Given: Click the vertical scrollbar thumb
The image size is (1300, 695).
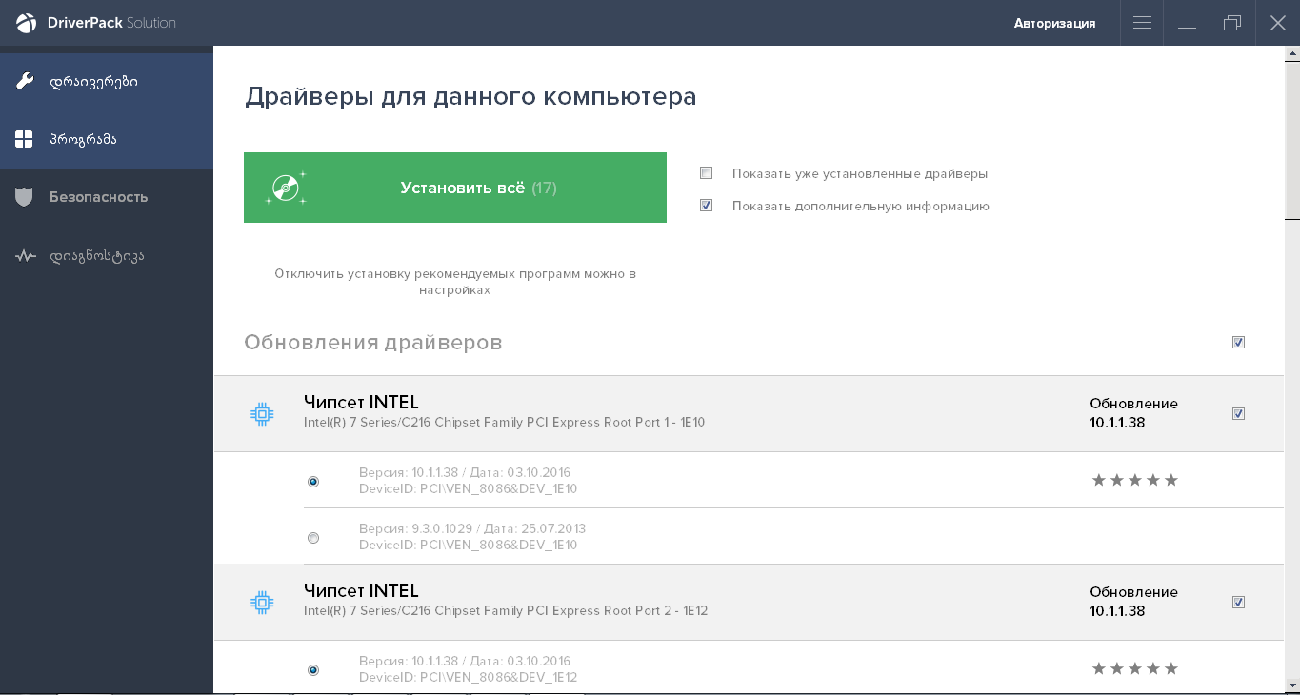Looking at the screenshot, I should 1292,140.
